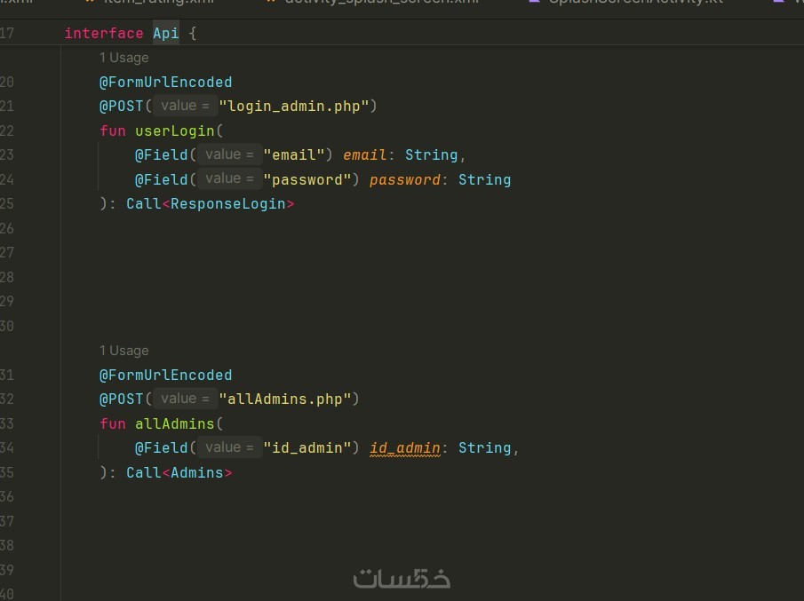Click the italic email parameter name
Image resolution: width=804 pixels, height=601 pixels.
tap(364, 154)
